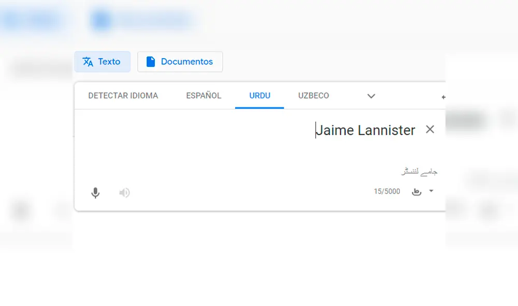Click the swap icon at the panel edge

(x=443, y=96)
